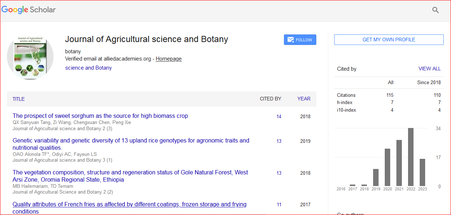Open the Homepage link
The width and height of the screenshot is (451, 215).
point(169,59)
